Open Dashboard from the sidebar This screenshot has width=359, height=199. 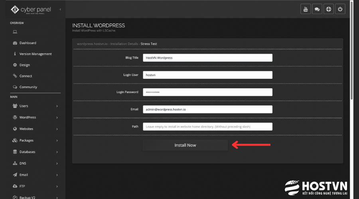[28, 43]
